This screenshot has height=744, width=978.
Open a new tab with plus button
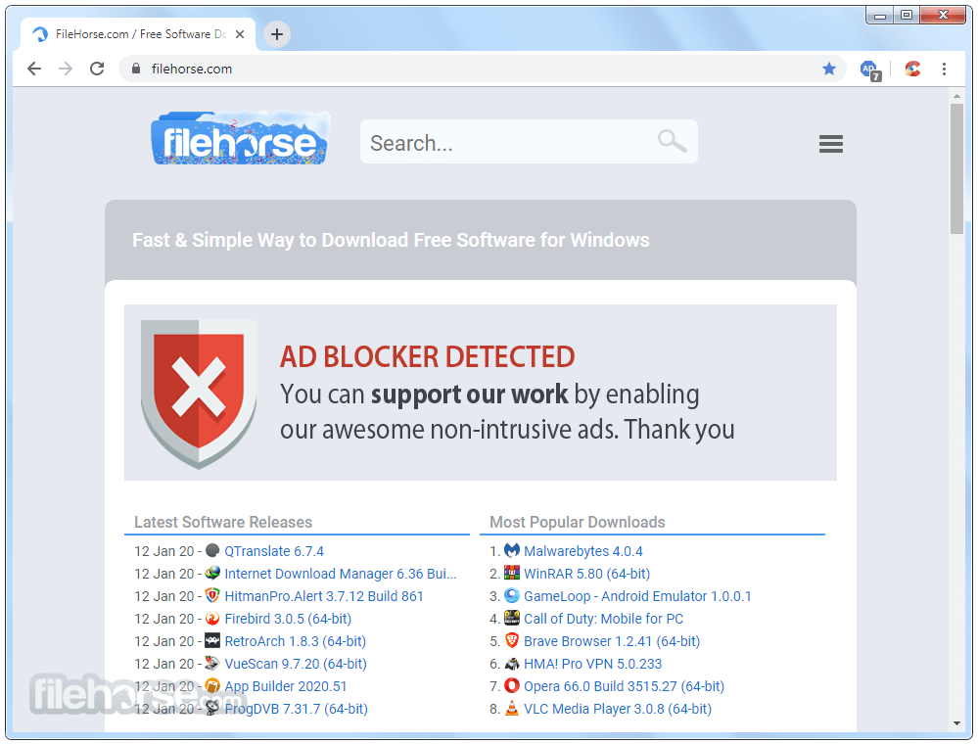click(277, 33)
